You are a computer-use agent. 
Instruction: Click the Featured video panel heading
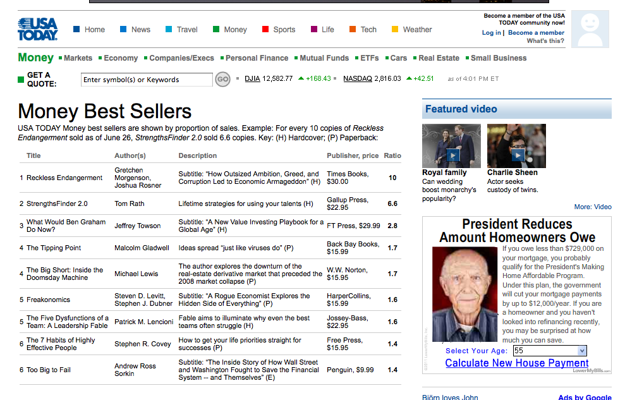coord(461,109)
